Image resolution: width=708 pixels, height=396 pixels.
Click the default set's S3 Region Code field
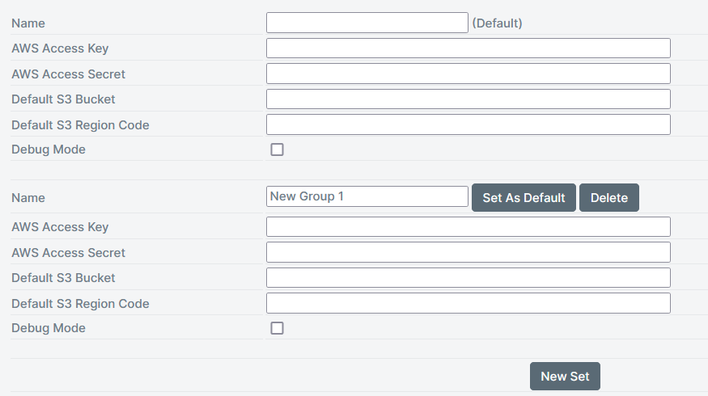(468, 124)
